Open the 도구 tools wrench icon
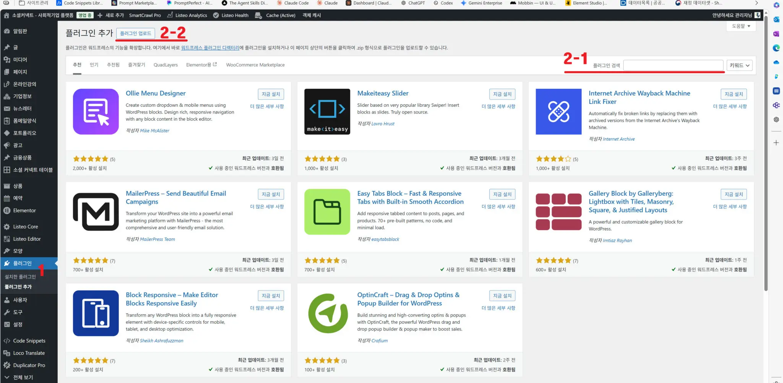The image size is (783, 383). (6, 312)
